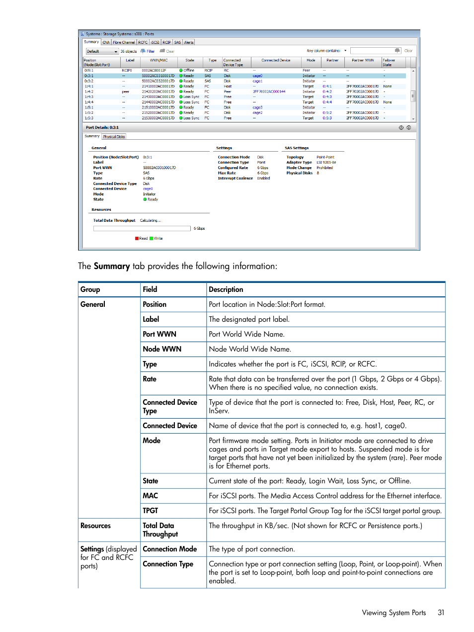Click the Clear button next to search
This screenshot has height=632, width=474.
pyautogui.click(x=408, y=51)
